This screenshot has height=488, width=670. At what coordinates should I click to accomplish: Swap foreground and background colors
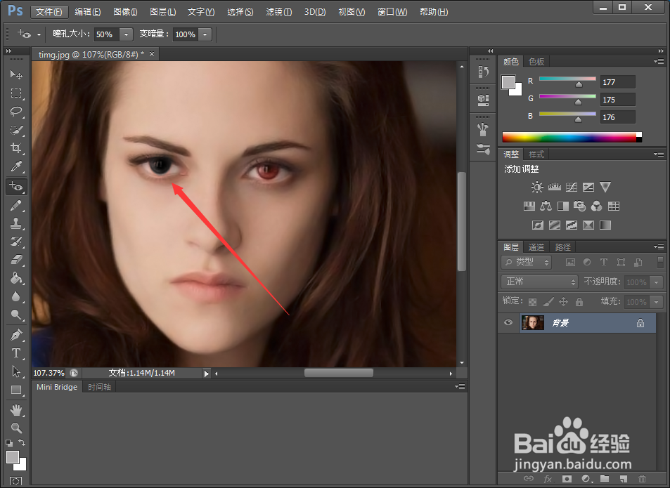[22, 442]
